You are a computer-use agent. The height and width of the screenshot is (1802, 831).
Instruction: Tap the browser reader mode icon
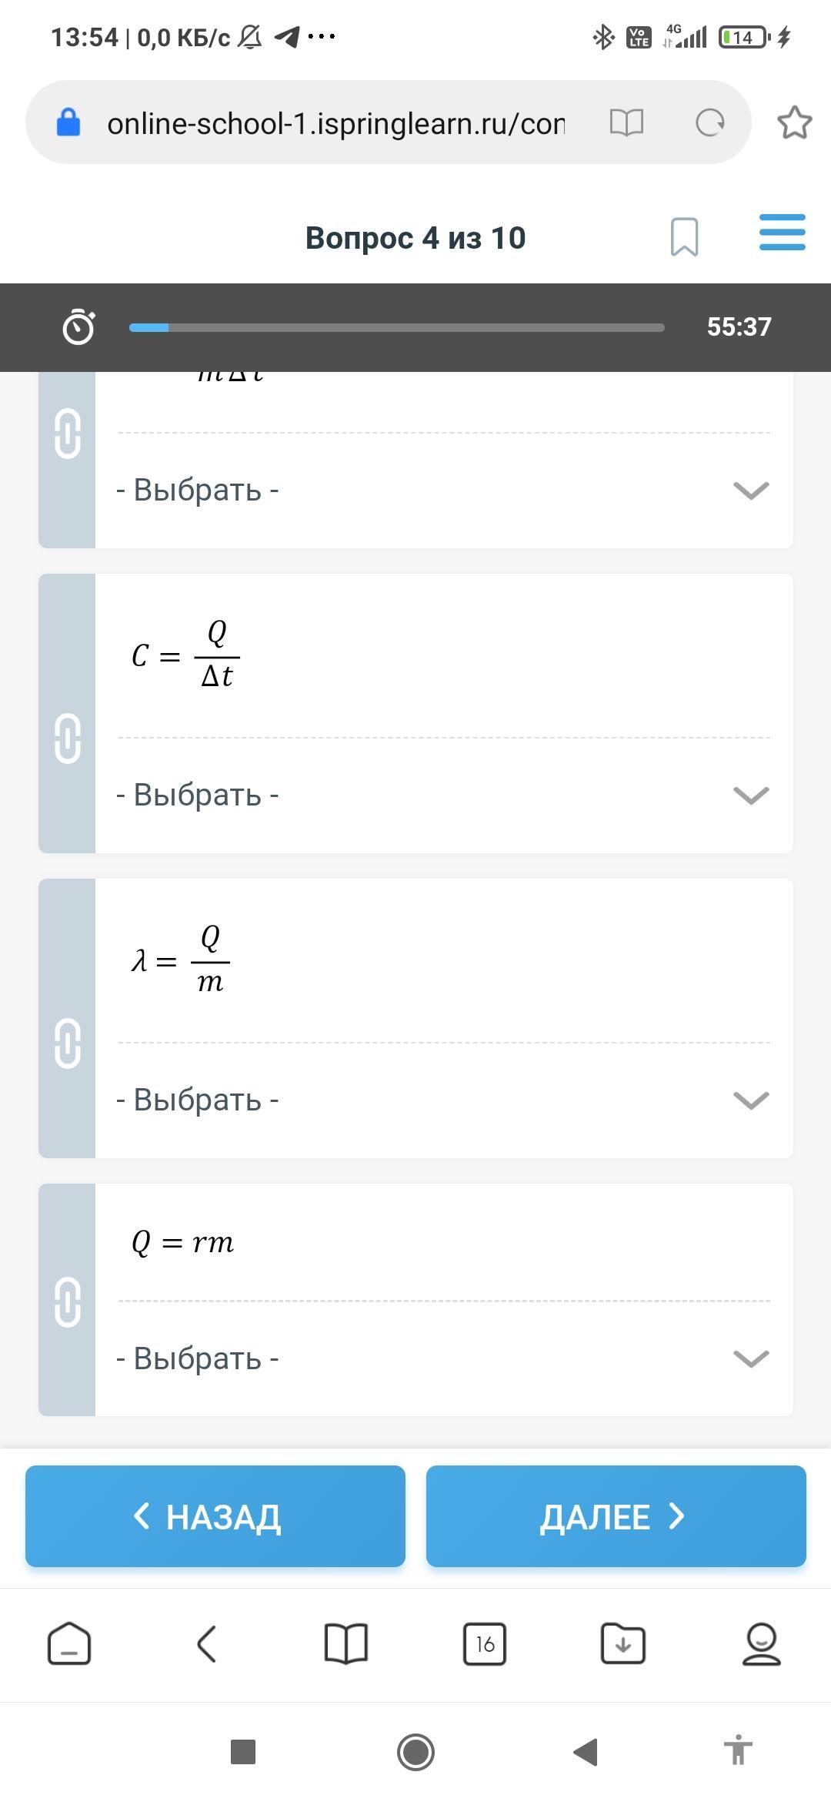[x=626, y=122]
